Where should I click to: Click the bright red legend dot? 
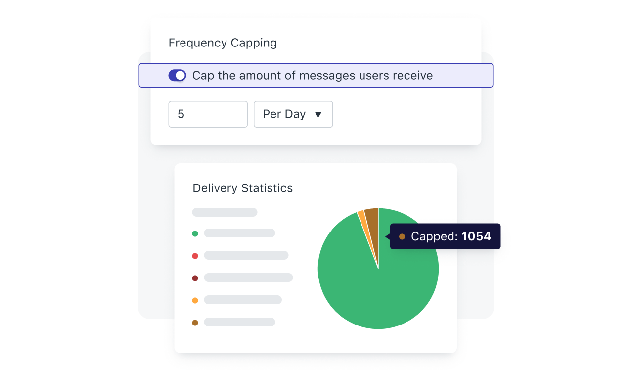(195, 256)
